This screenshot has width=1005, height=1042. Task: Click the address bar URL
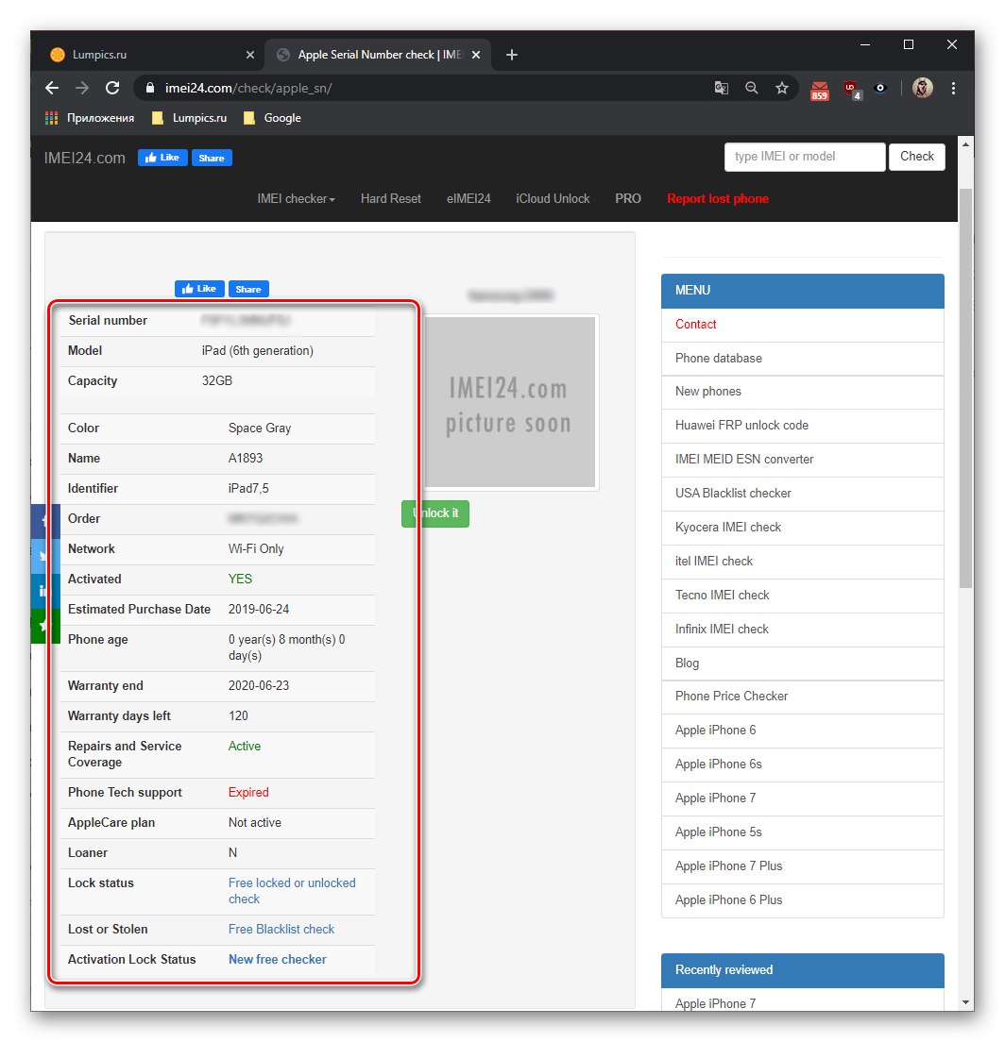tap(248, 89)
